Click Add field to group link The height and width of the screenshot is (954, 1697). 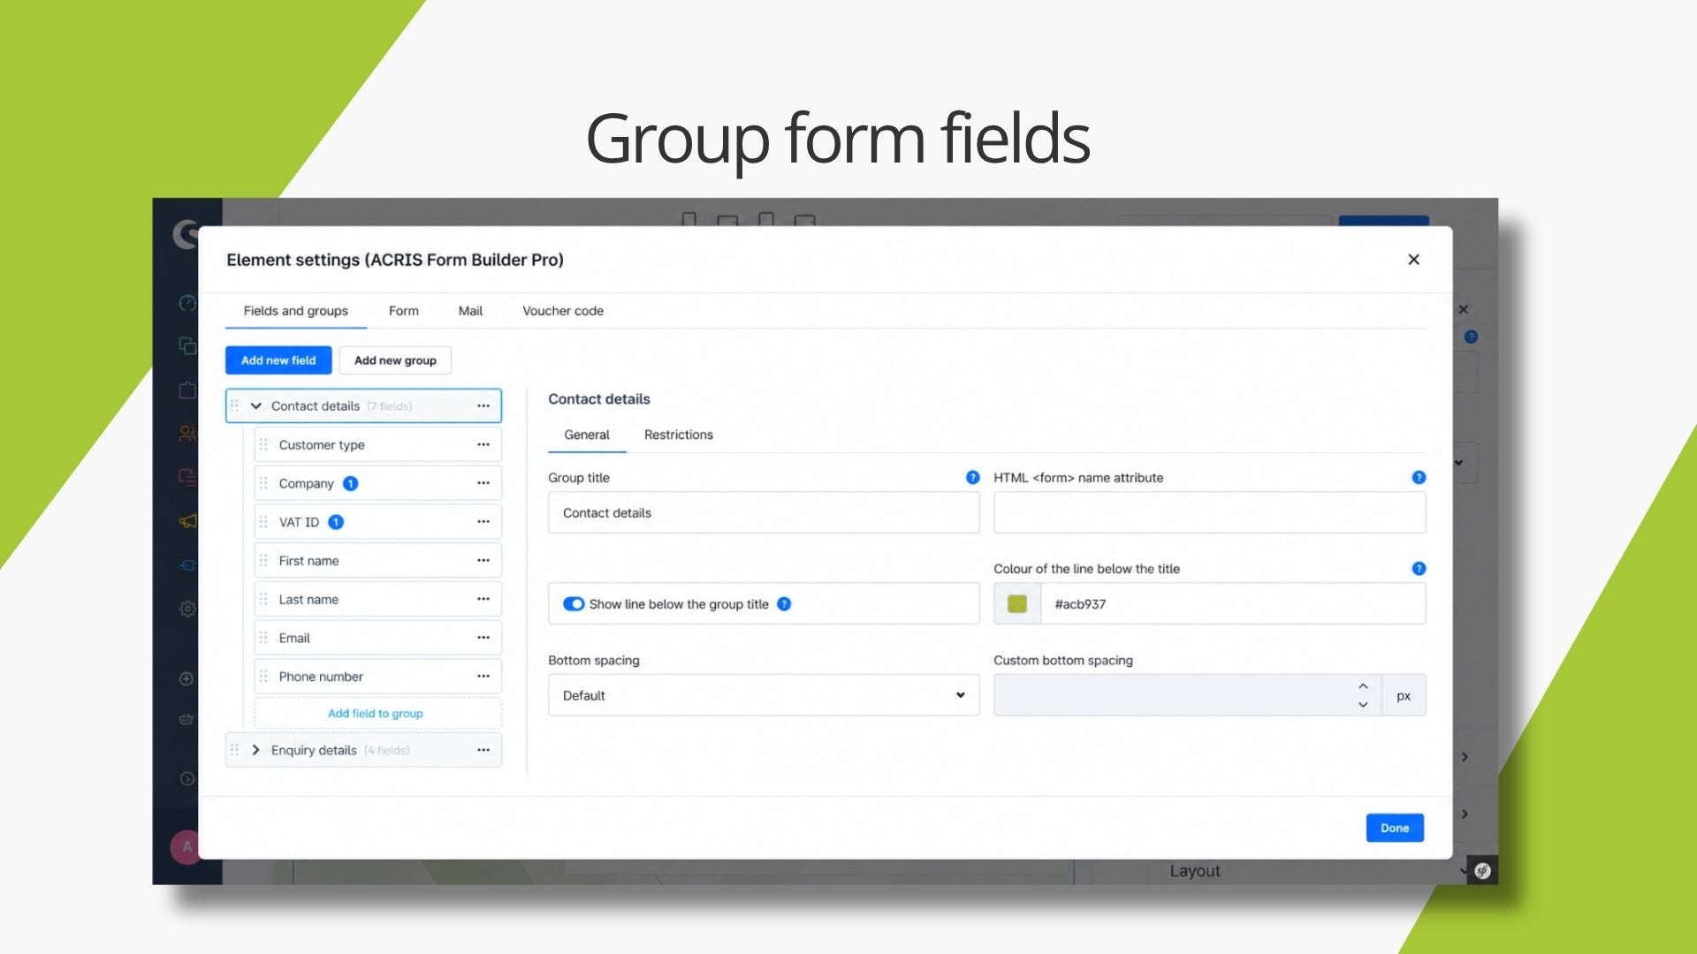click(x=376, y=714)
